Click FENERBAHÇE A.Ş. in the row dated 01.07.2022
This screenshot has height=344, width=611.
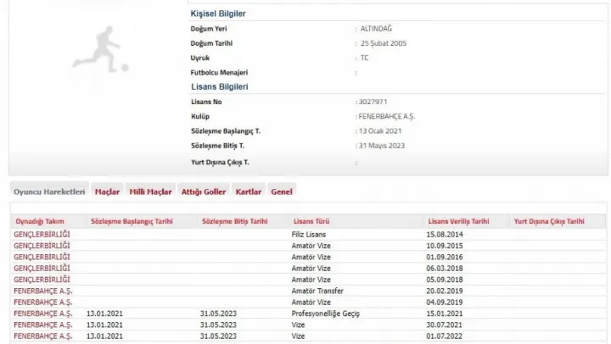42,336
